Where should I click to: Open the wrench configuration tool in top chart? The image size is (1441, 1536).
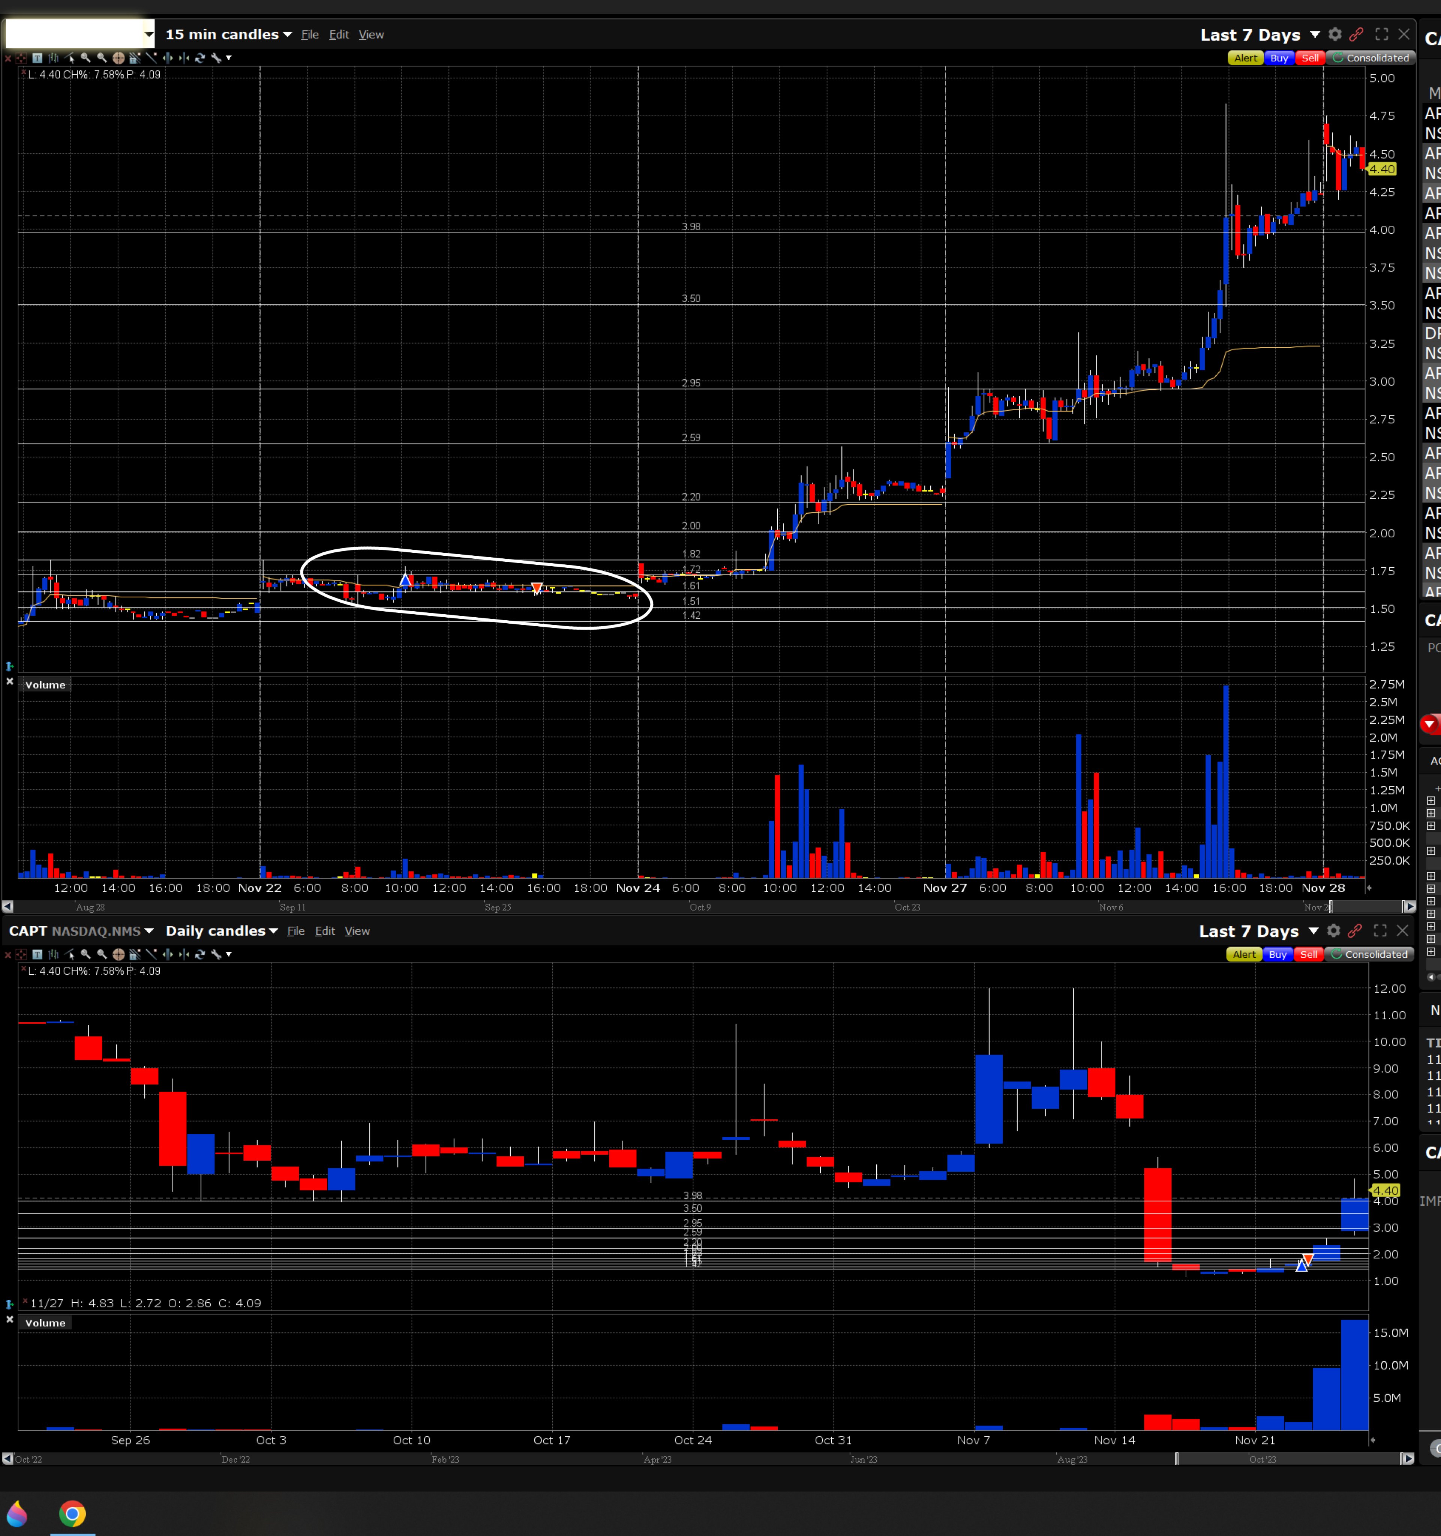click(217, 58)
